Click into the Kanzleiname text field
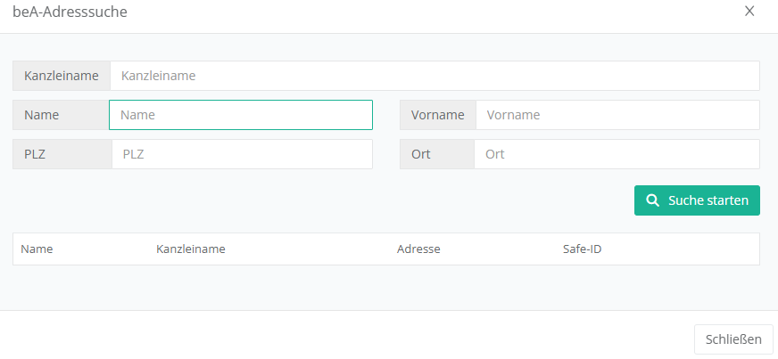Image resolution: width=778 pixels, height=359 pixels. point(435,76)
